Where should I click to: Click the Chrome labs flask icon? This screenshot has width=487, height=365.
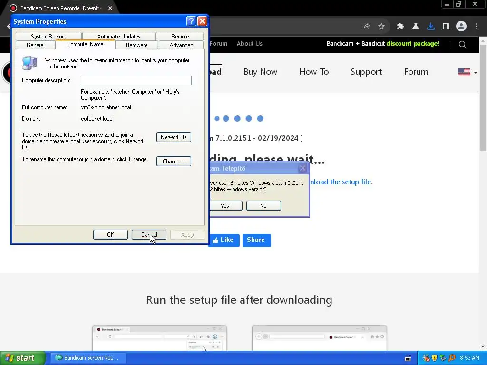point(416,27)
